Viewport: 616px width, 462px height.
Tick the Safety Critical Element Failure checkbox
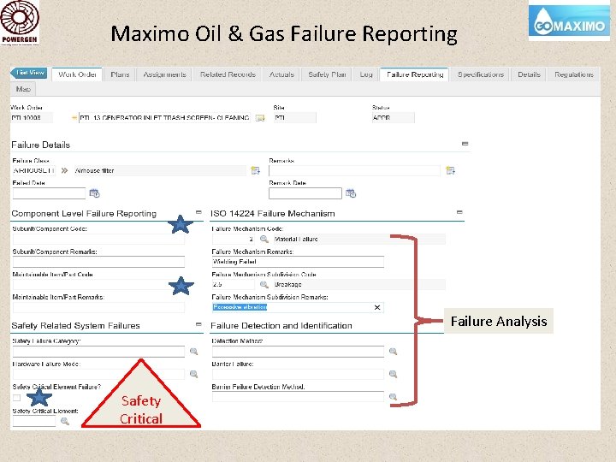coord(16,398)
